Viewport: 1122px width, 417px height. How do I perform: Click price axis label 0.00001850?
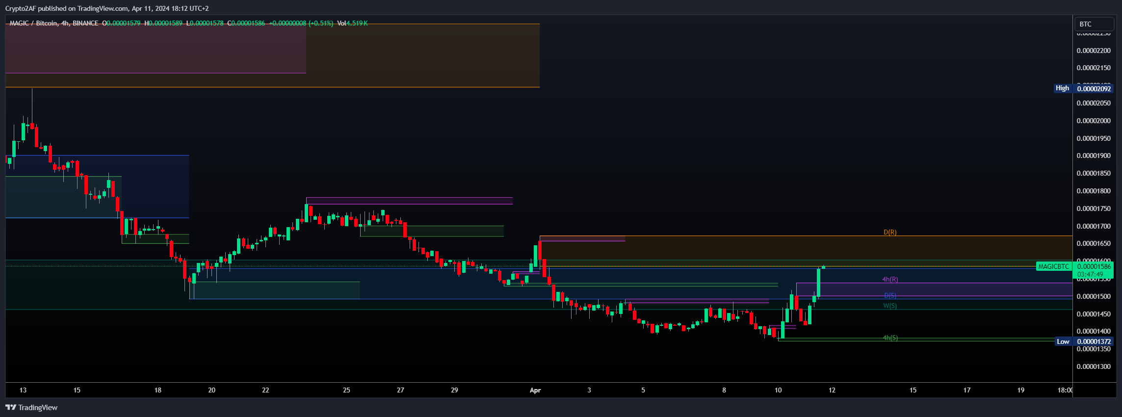pyautogui.click(x=1094, y=173)
